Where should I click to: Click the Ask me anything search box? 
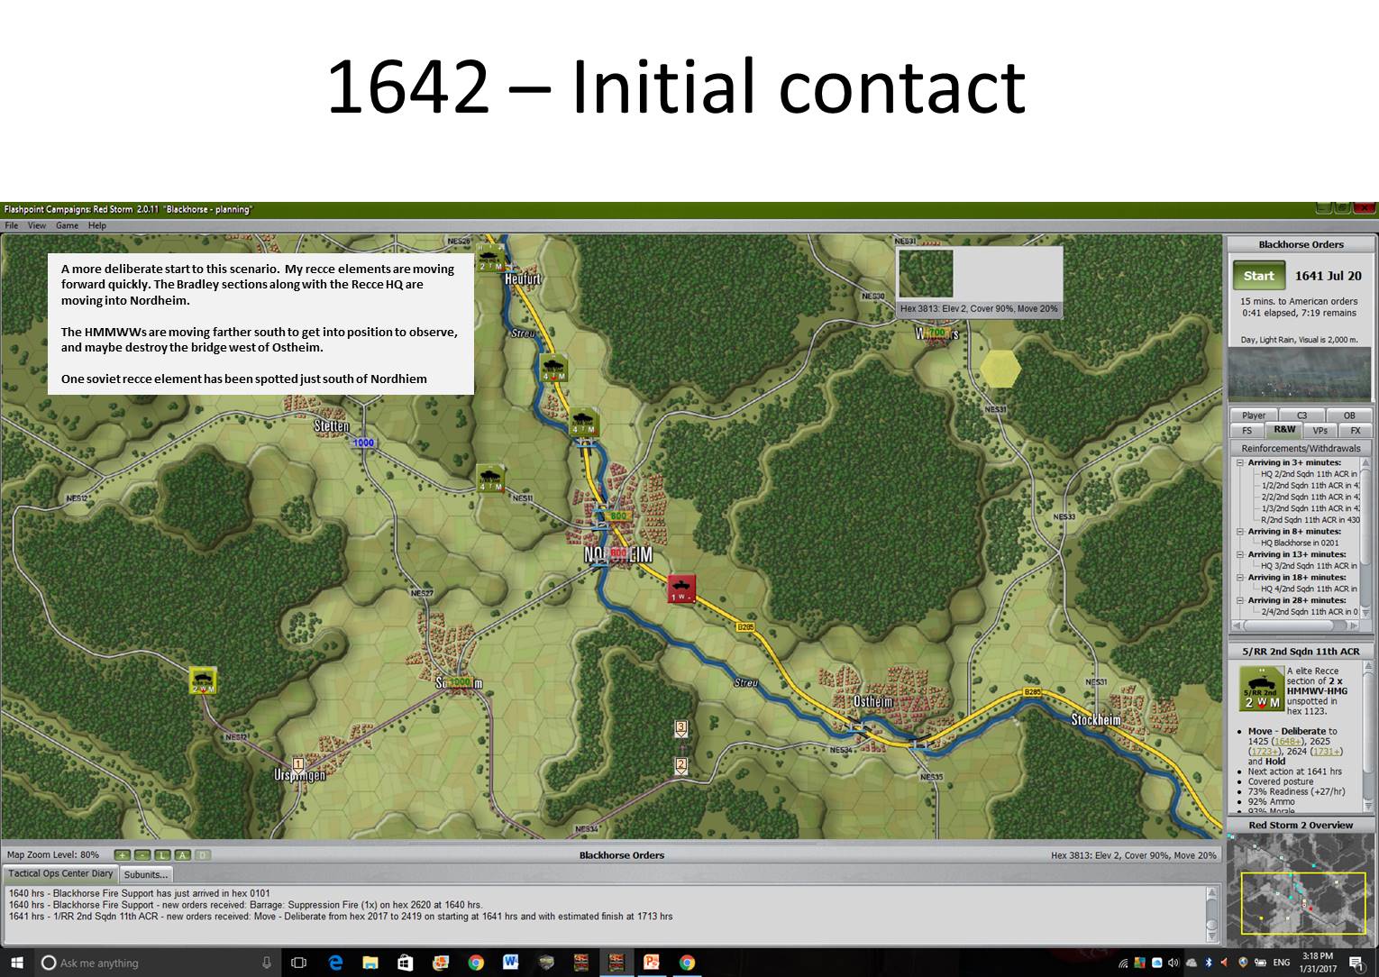[x=156, y=963]
